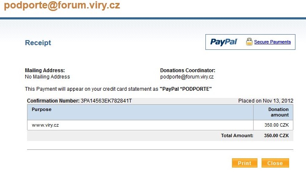Click the PayPal logo
The width and height of the screenshot is (306, 176).
click(x=224, y=42)
